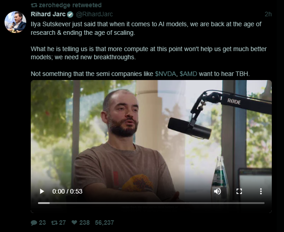Click the 2h timestamp
The width and height of the screenshot is (284, 232).
[x=268, y=14]
